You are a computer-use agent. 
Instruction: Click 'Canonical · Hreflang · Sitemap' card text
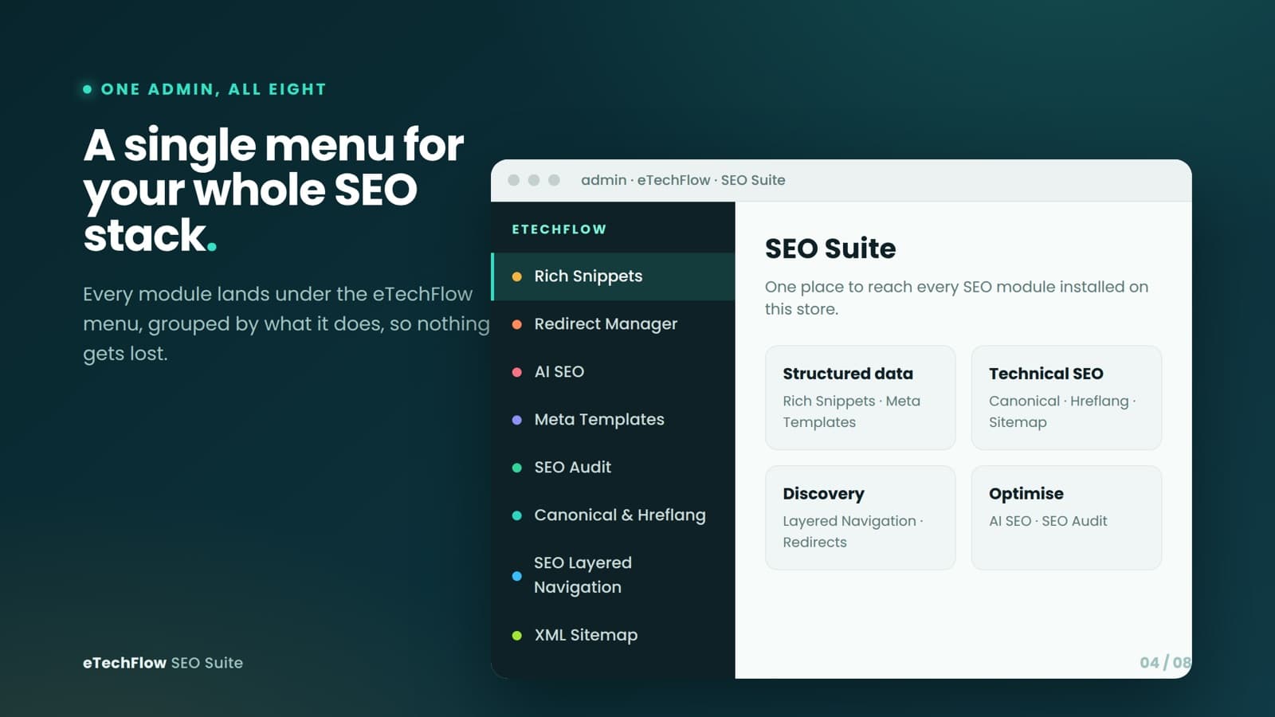1062,412
